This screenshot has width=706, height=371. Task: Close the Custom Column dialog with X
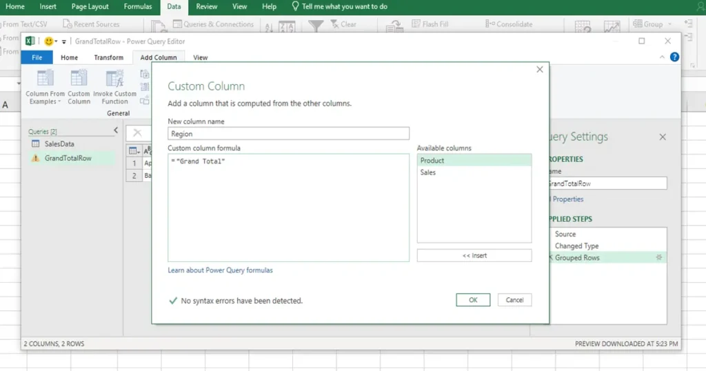pyautogui.click(x=540, y=70)
